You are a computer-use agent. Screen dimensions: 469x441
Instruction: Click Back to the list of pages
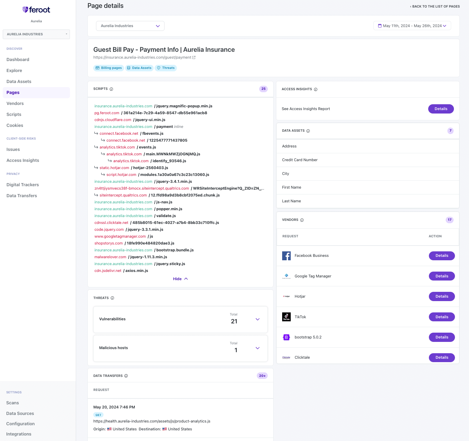point(435,7)
